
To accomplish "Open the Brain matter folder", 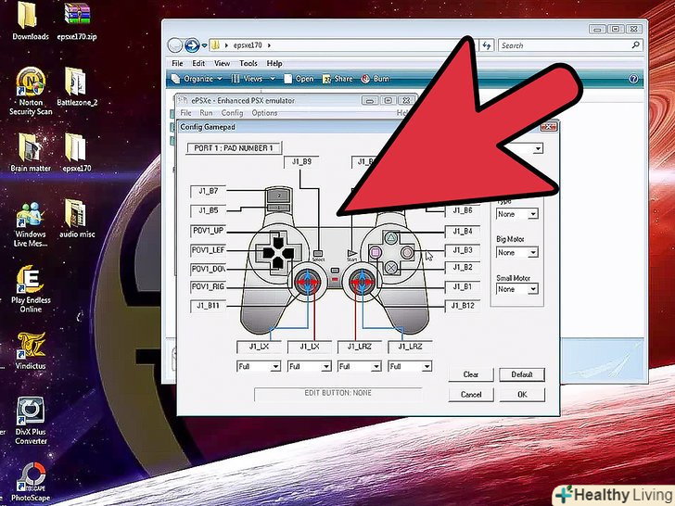I will 30,147.
